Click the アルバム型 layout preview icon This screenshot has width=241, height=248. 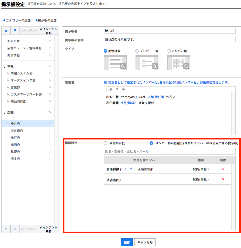(x=178, y=63)
